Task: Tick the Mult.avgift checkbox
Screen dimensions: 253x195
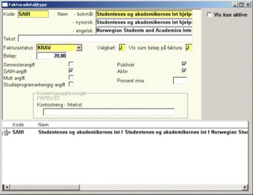Action: (71, 77)
